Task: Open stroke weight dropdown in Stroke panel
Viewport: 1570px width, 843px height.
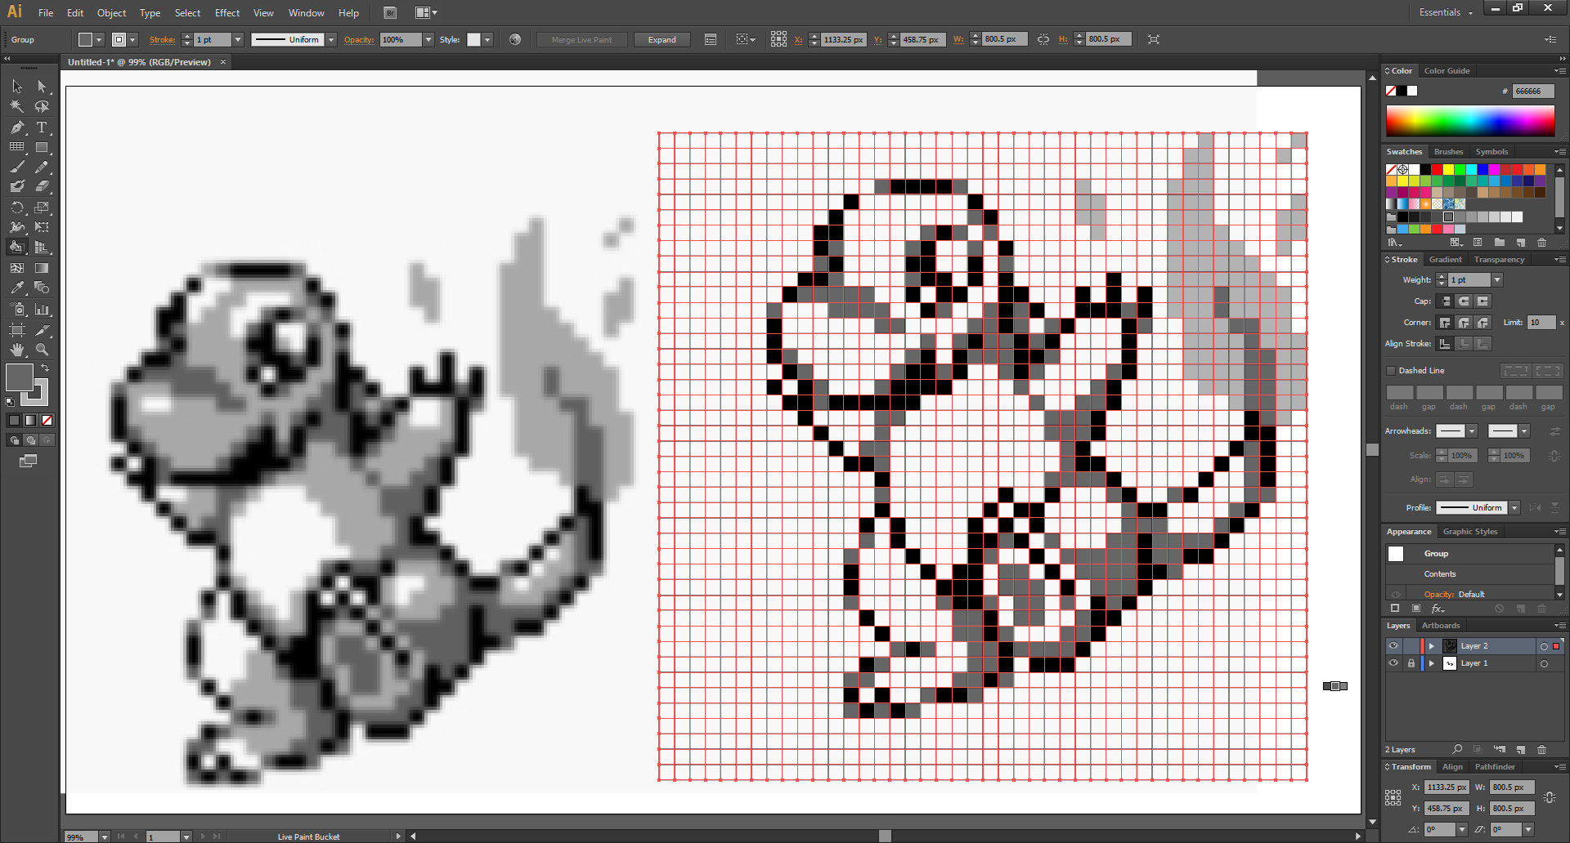Action: 1497,280
